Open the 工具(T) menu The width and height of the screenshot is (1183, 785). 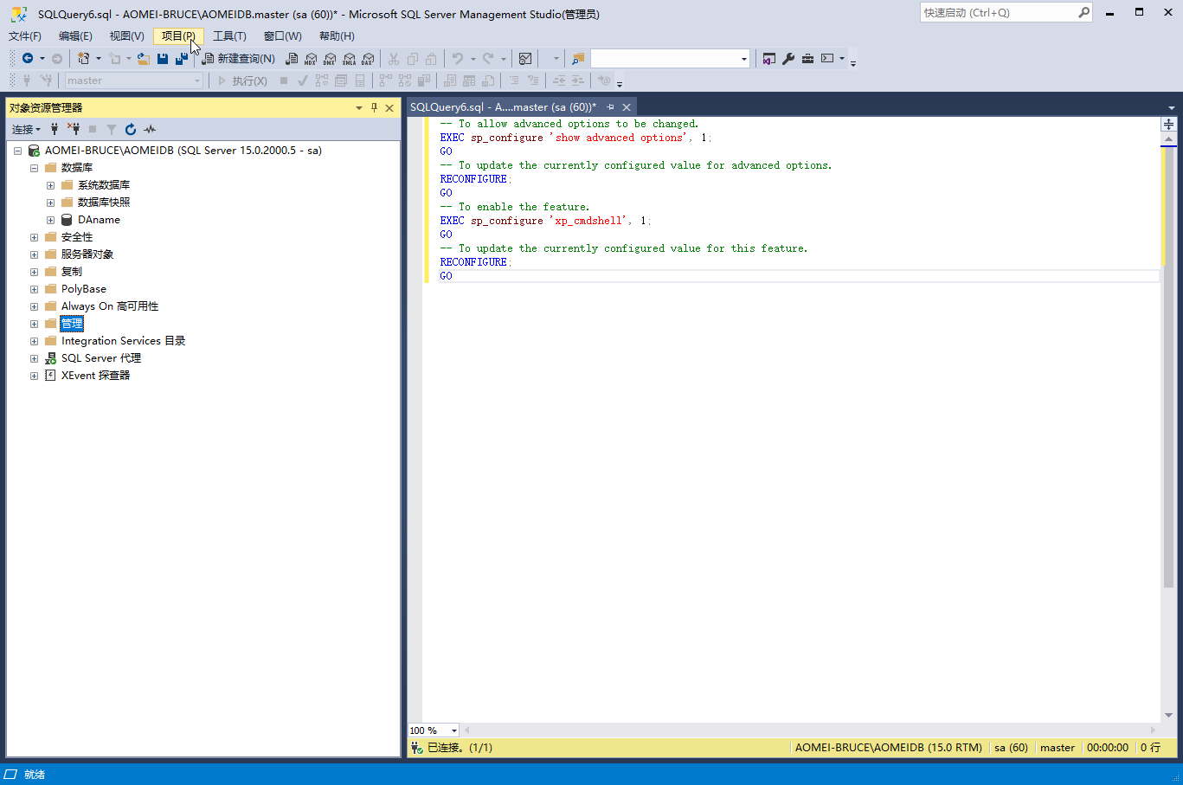[x=229, y=36]
